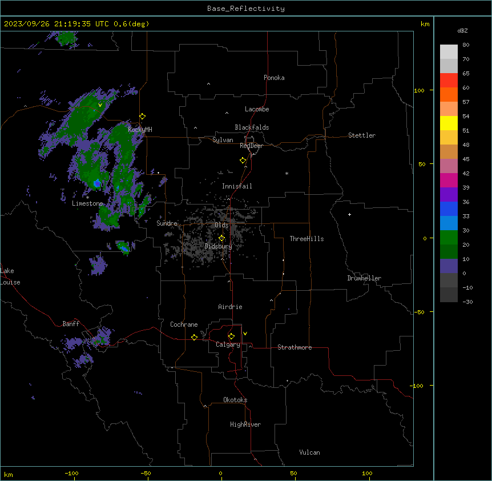492x481 pixels.
Task: Click the RedDeer city label
Action: click(x=251, y=146)
